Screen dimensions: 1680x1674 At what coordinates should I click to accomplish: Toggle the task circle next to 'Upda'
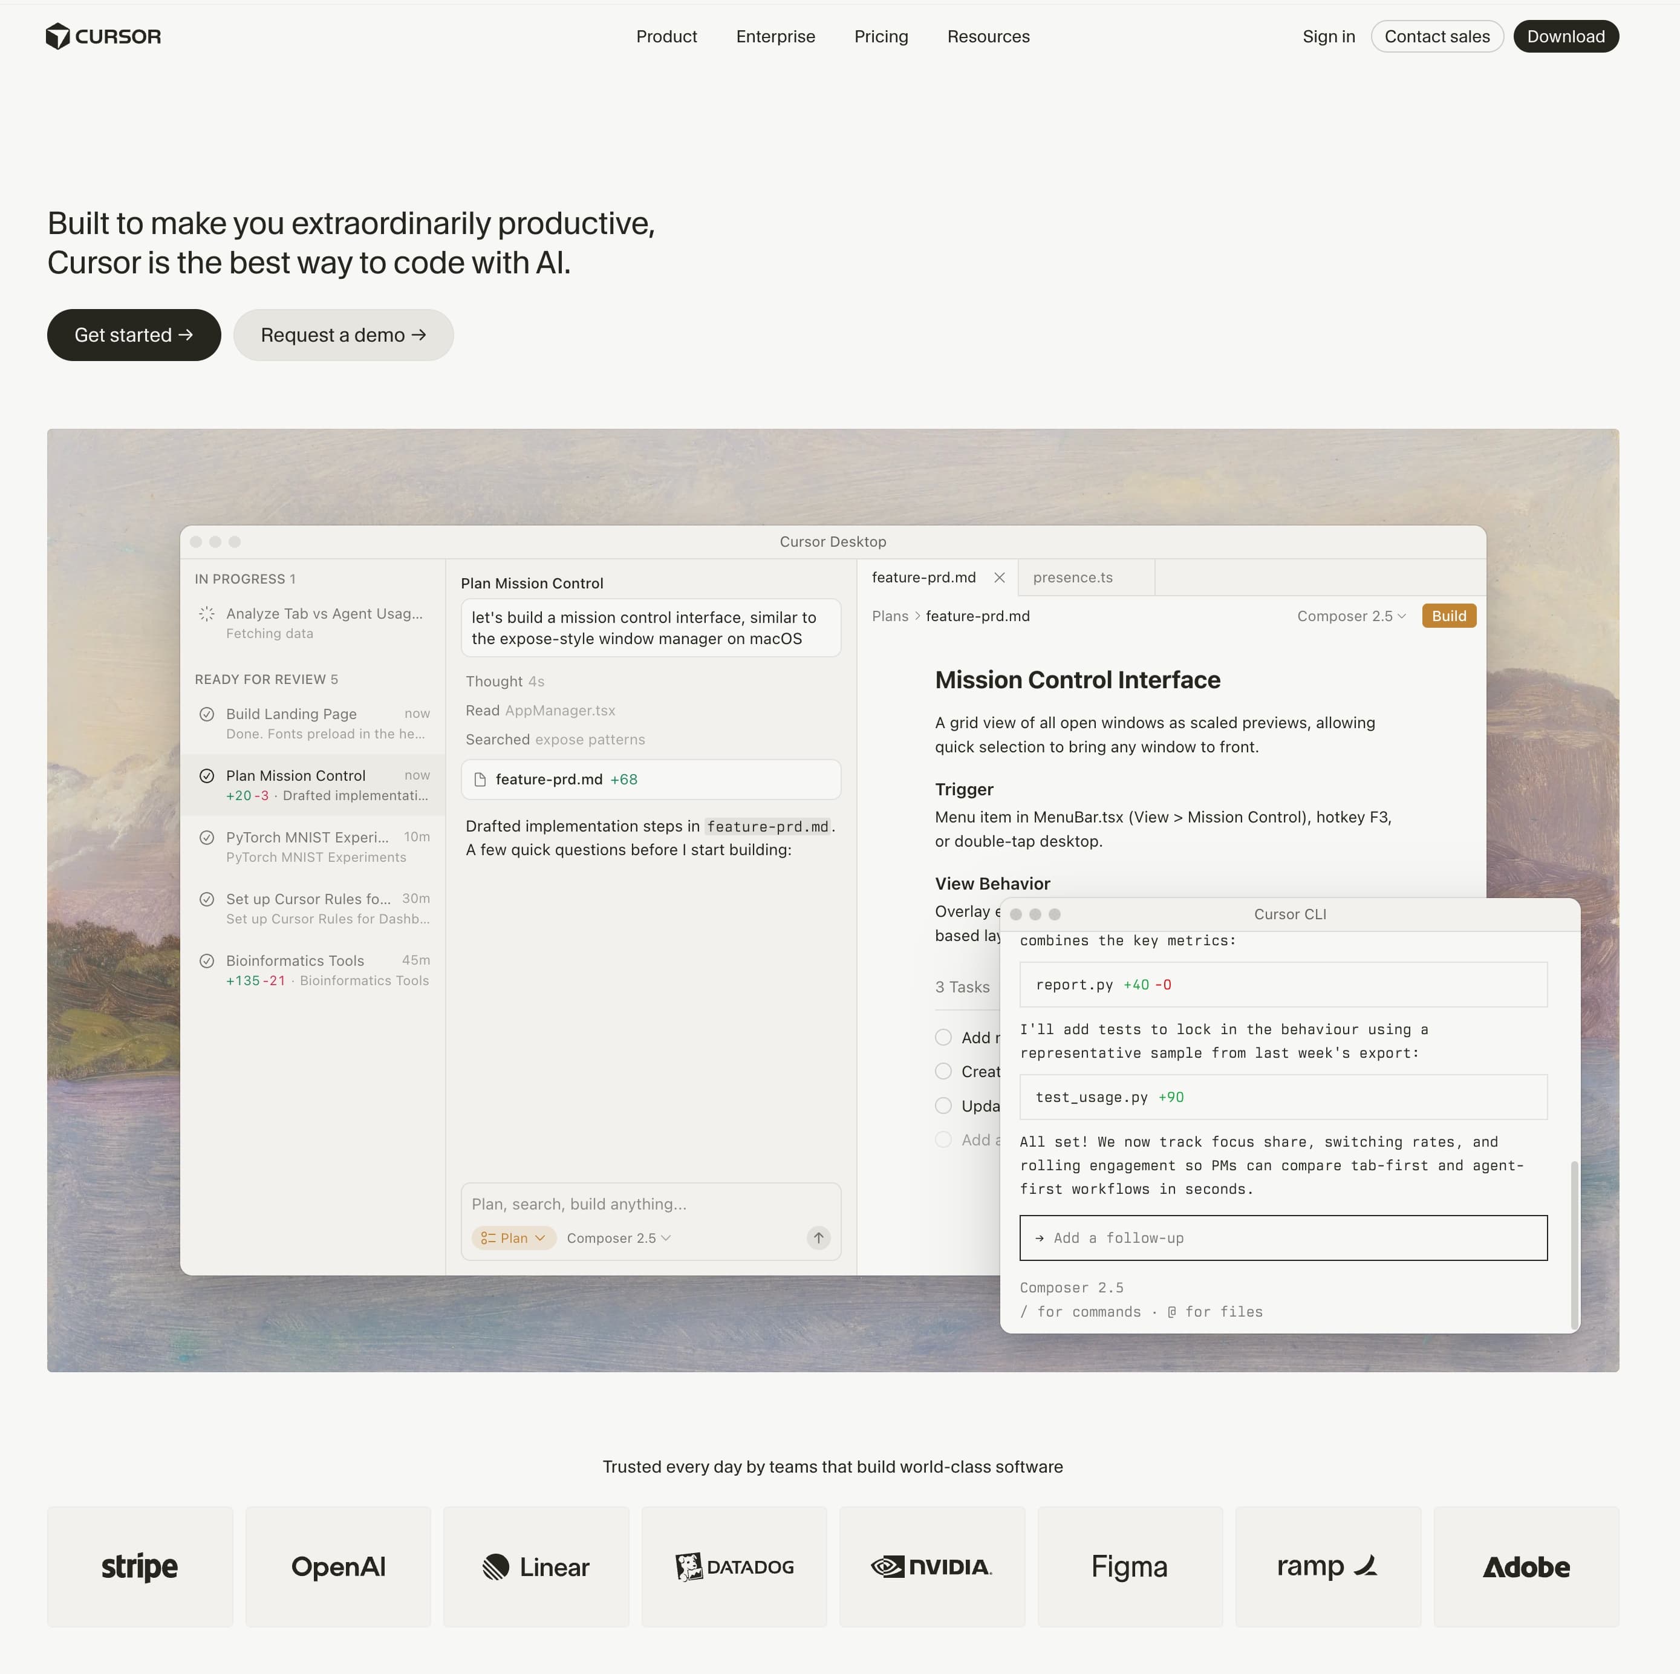943,1106
